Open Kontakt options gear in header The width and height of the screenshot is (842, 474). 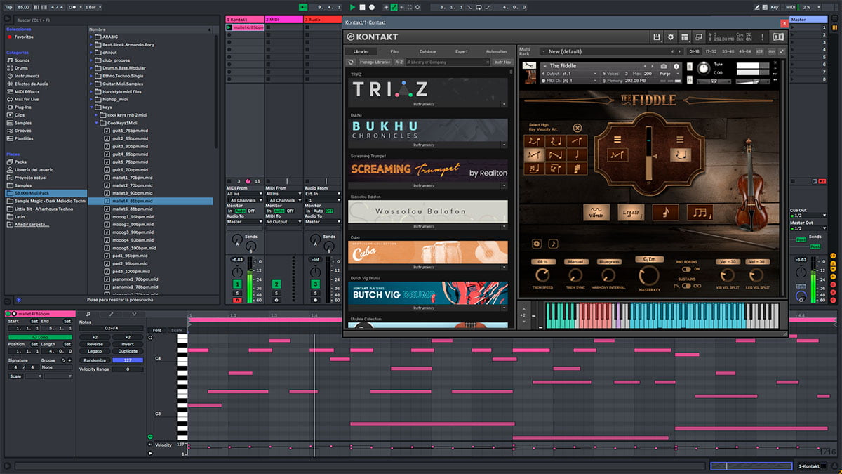click(670, 37)
